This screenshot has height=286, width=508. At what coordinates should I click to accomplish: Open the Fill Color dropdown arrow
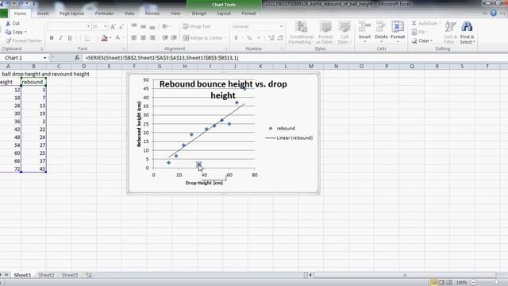coord(110,38)
